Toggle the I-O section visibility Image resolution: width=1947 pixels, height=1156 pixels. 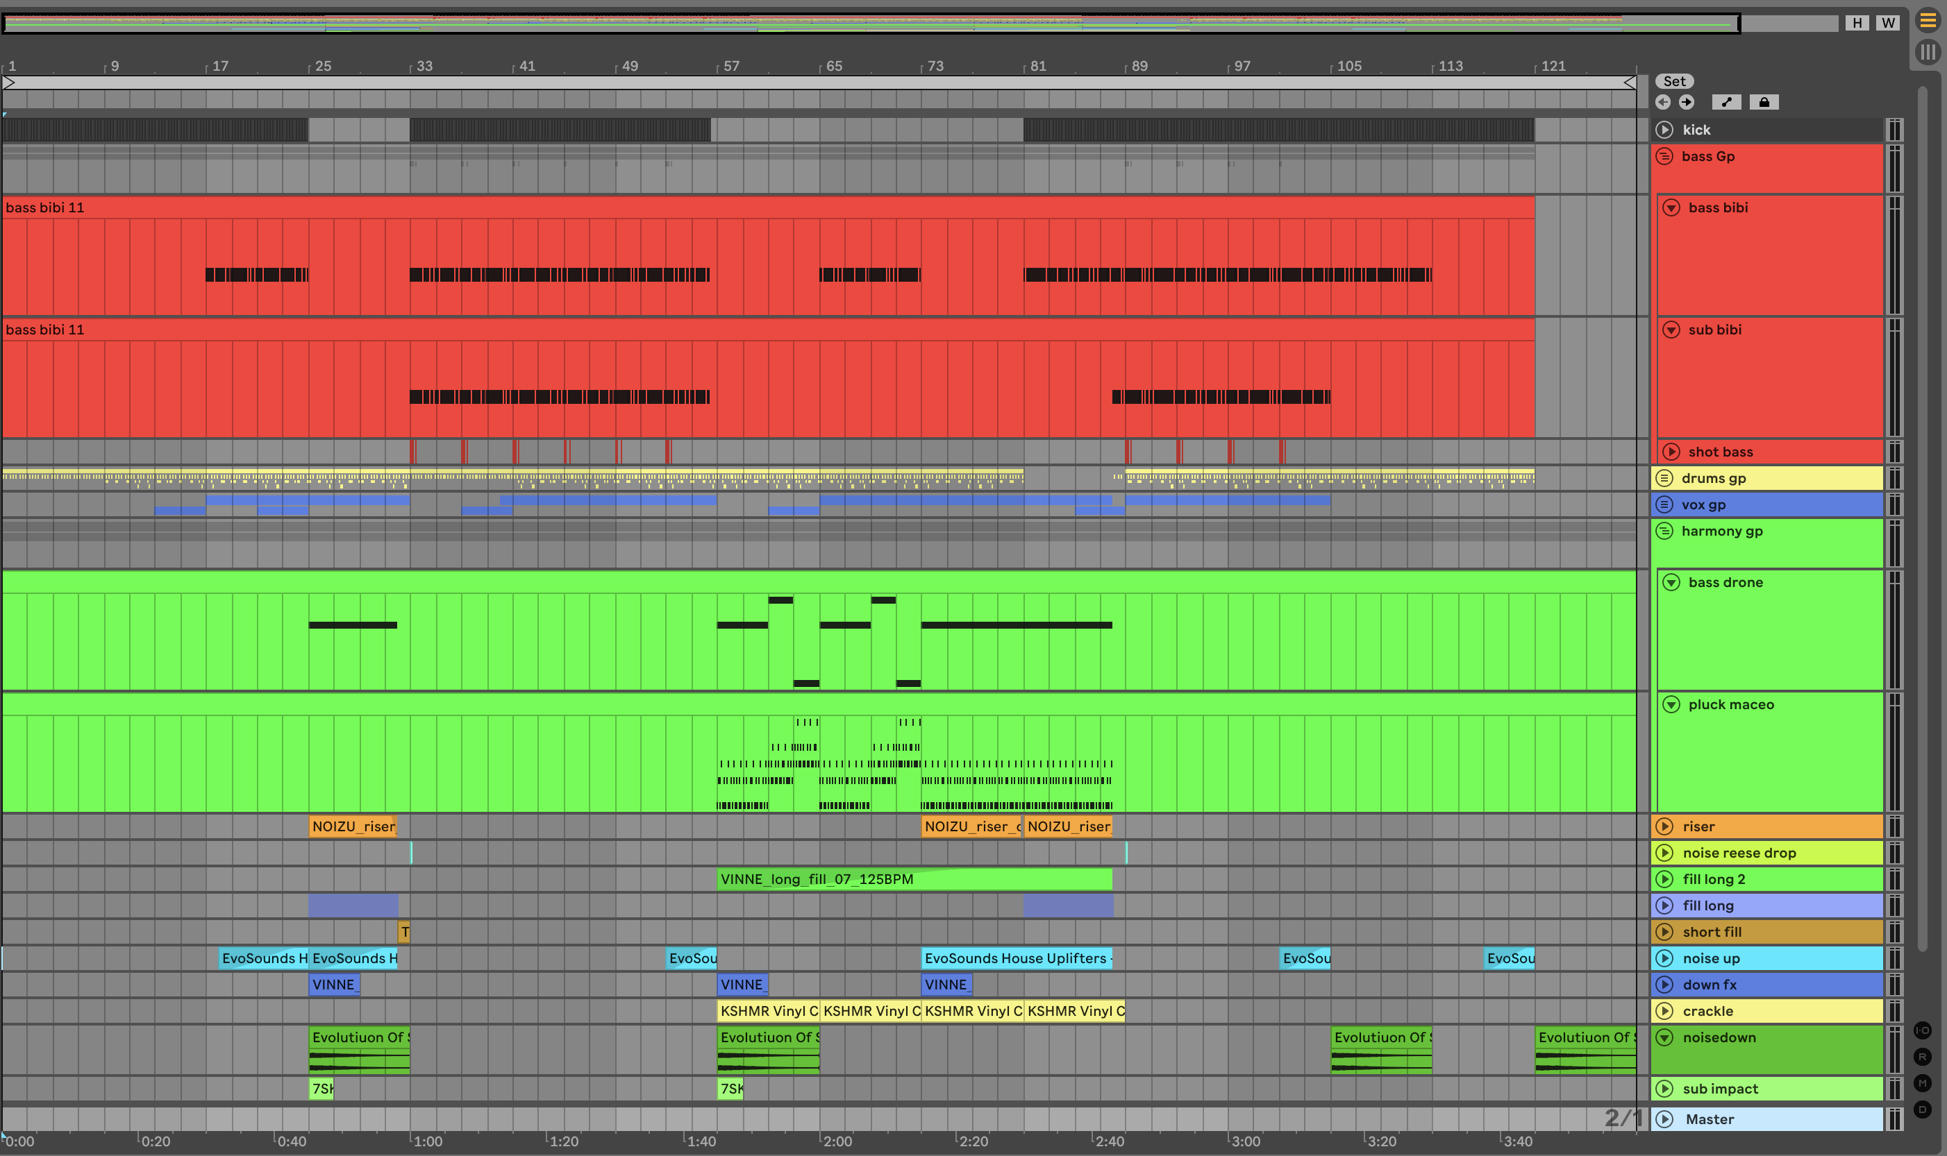point(1922,1030)
